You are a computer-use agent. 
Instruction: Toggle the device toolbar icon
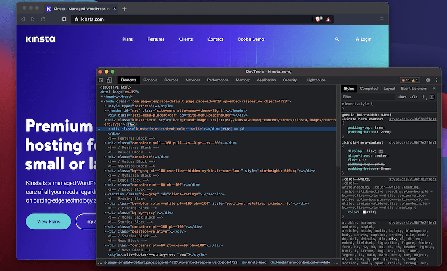[x=110, y=80]
